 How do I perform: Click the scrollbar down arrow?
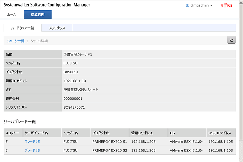point(241,160)
